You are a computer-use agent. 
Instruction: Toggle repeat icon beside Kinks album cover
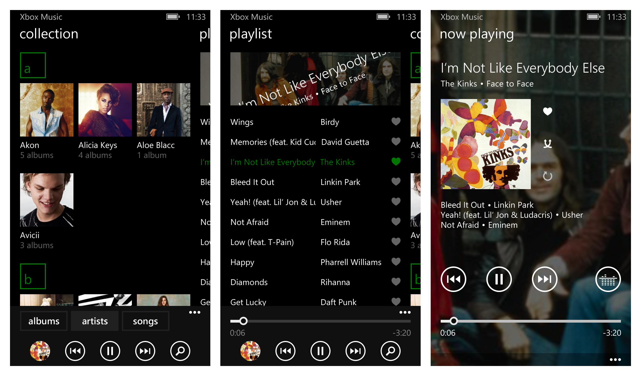pos(548,176)
